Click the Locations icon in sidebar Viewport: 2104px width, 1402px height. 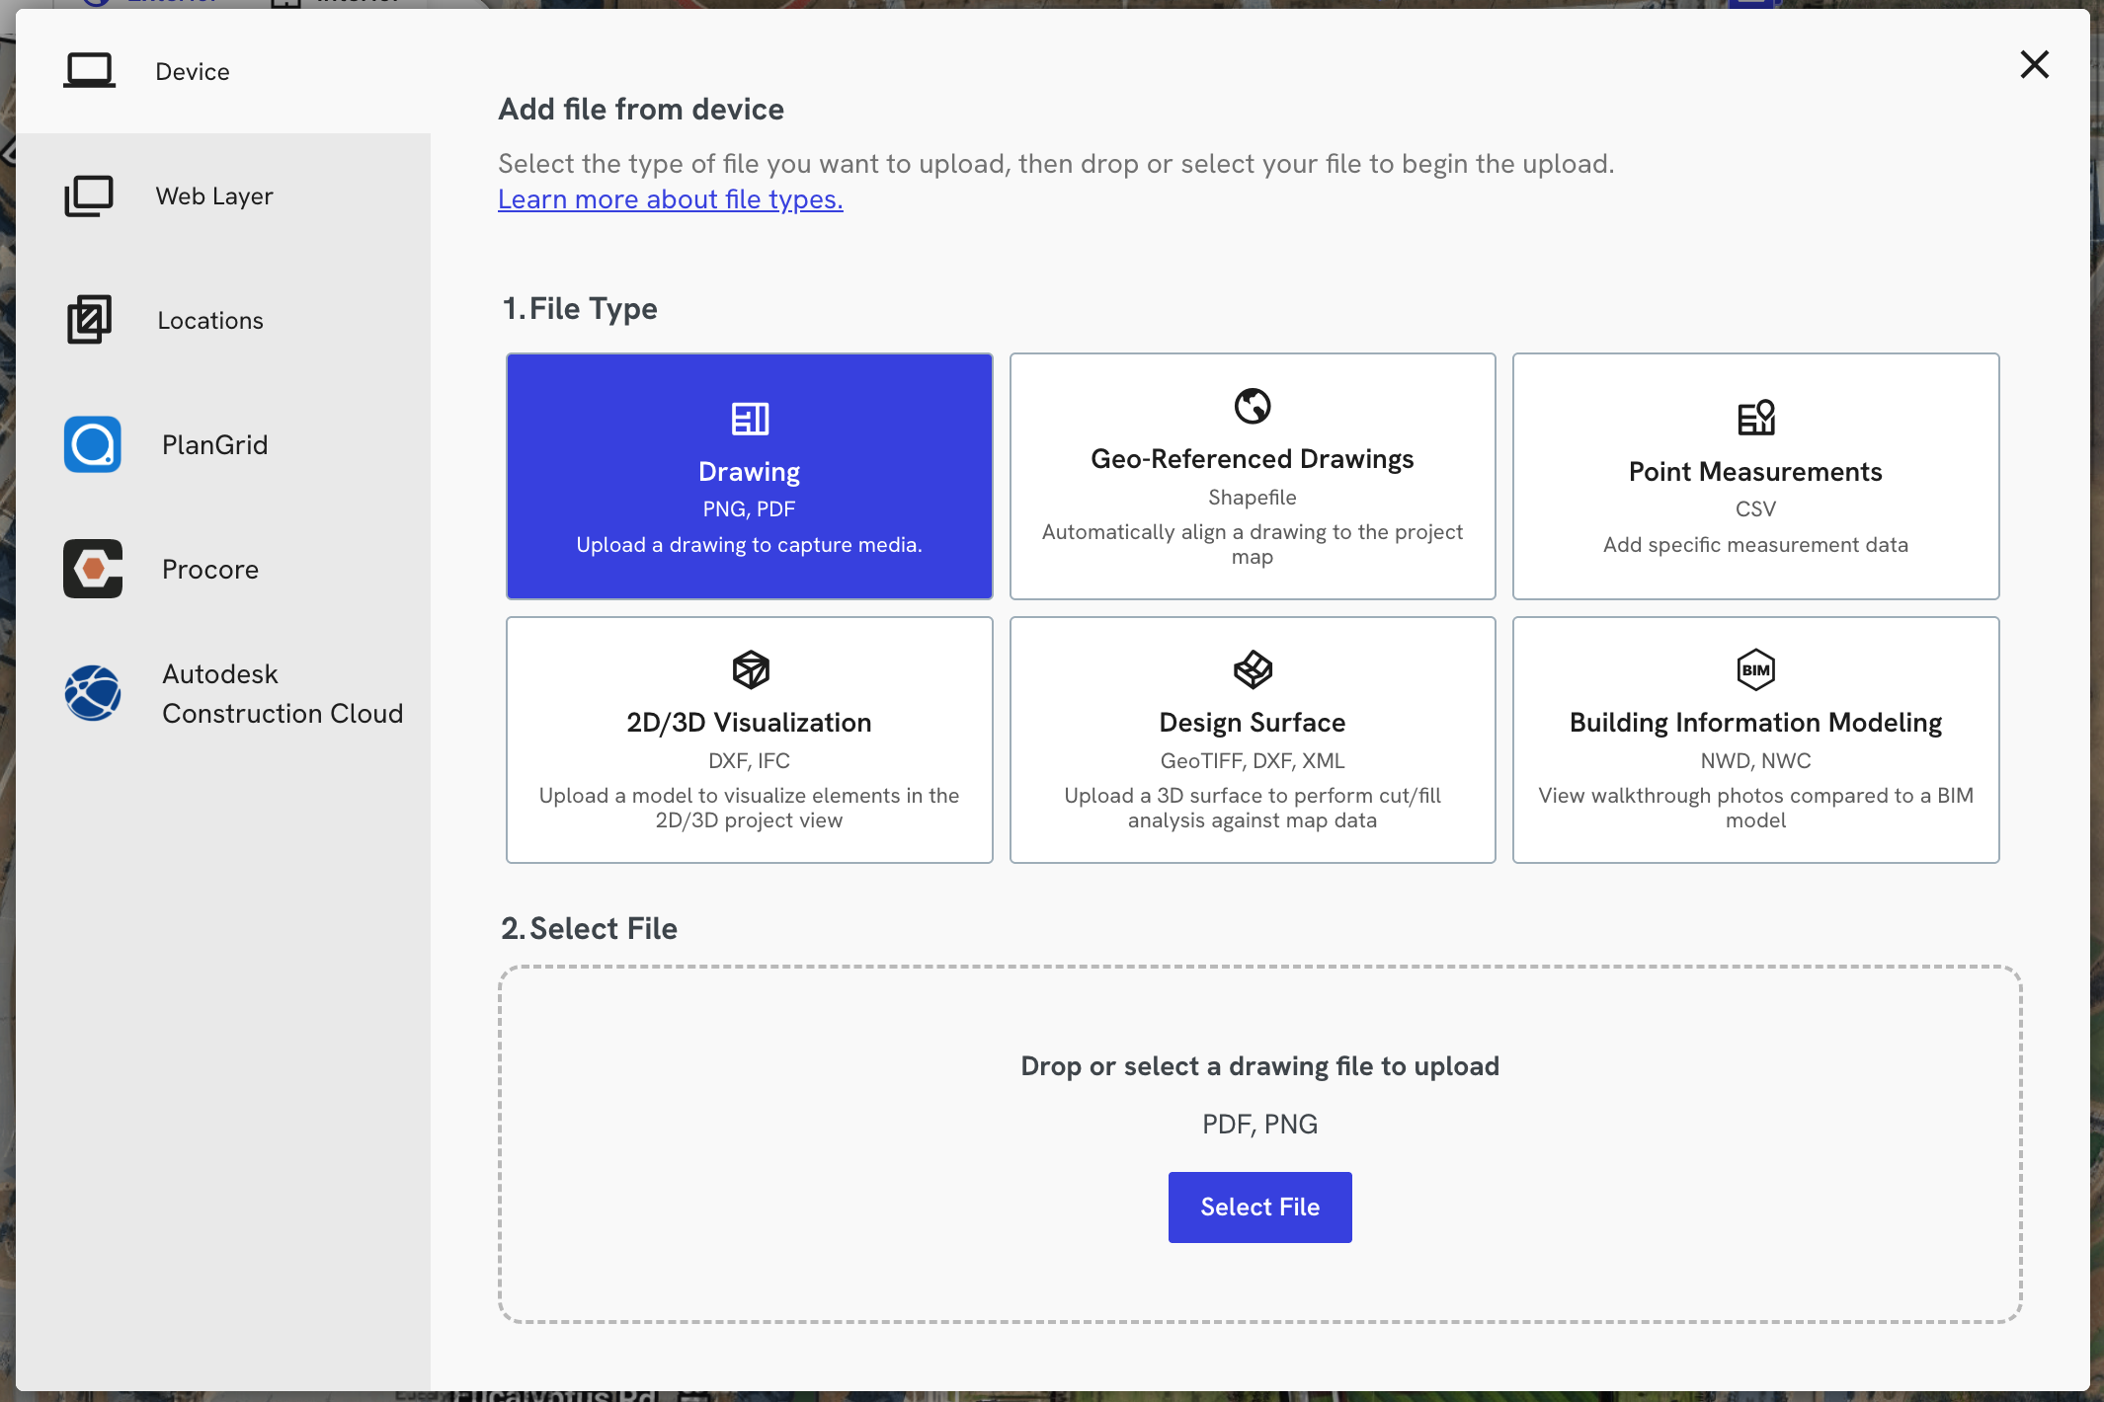click(x=89, y=320)
